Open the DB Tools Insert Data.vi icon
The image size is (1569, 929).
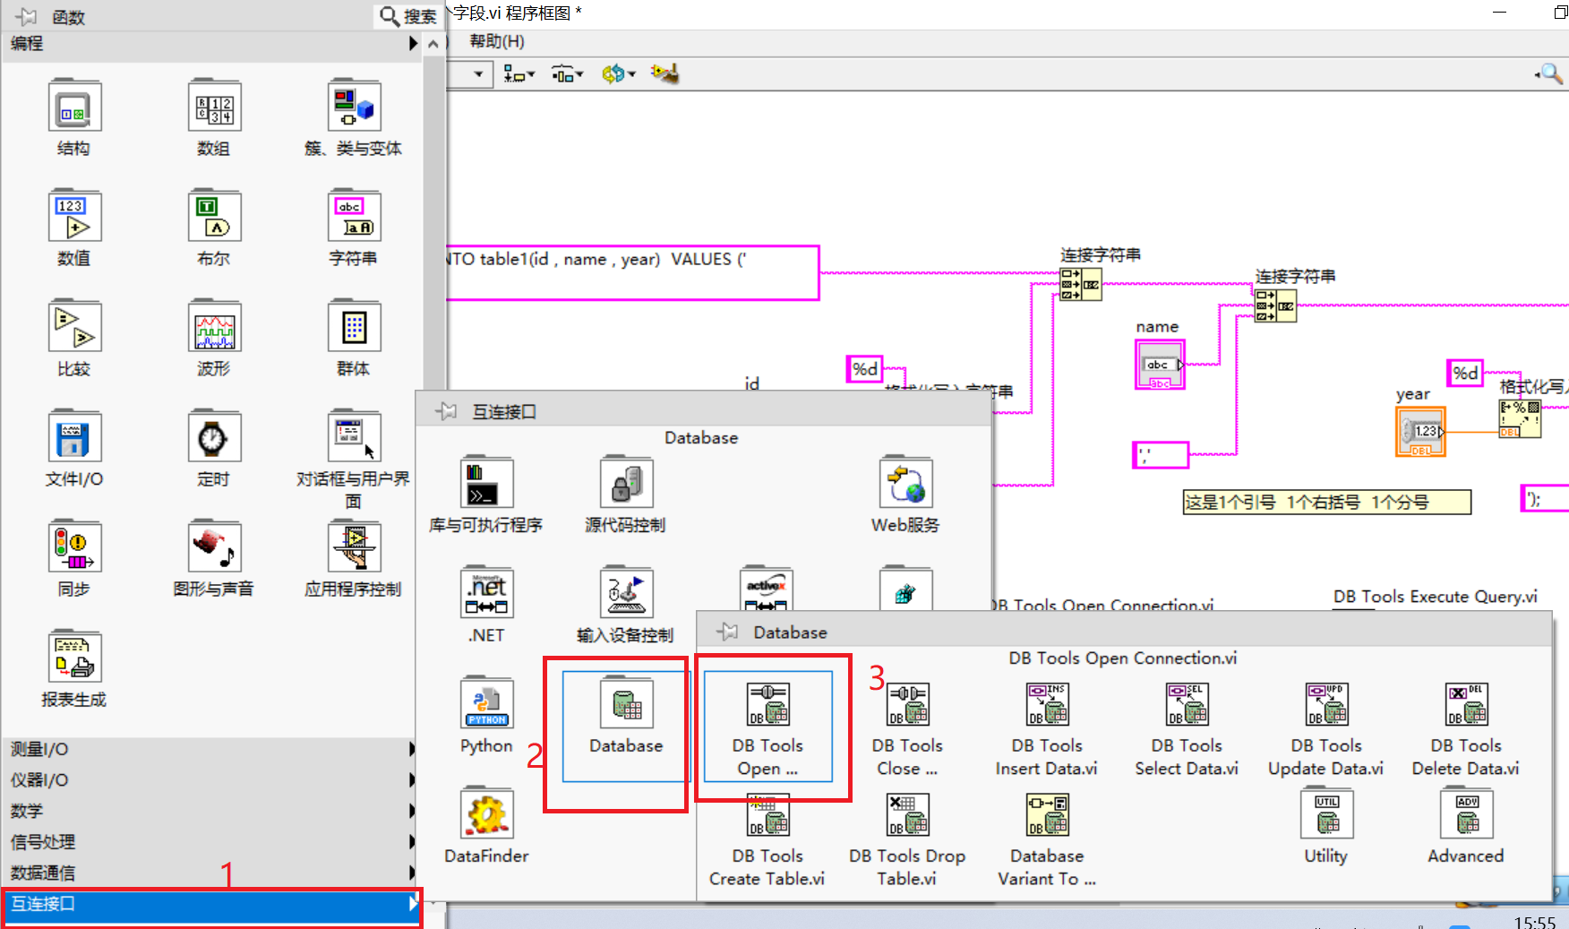1046,704
